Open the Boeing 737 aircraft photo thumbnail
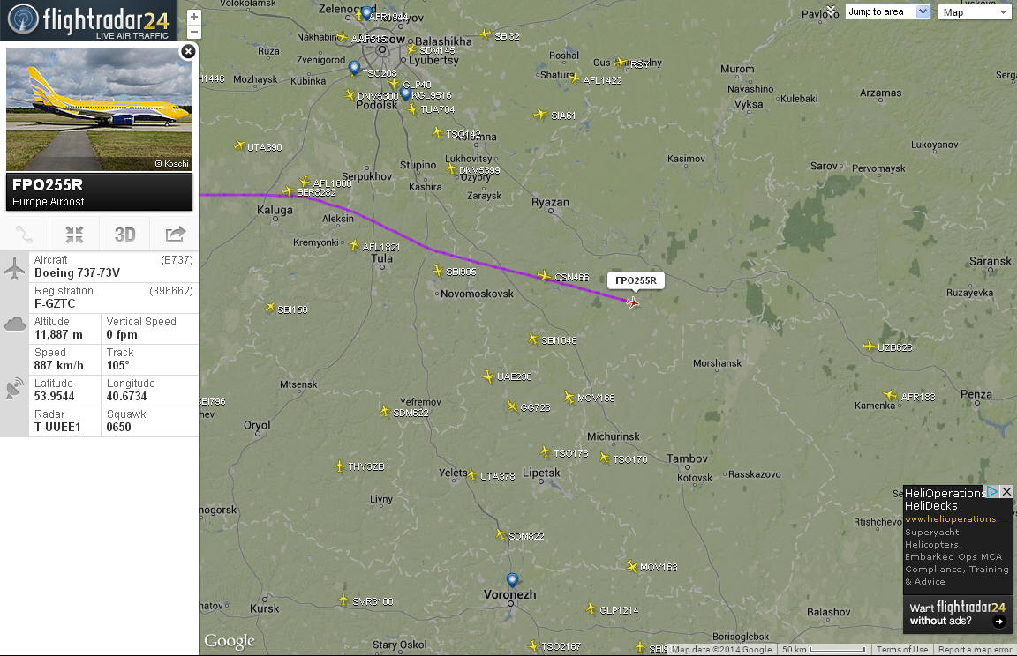Screen dimensions: 1017x656 [x=99, y=108]
